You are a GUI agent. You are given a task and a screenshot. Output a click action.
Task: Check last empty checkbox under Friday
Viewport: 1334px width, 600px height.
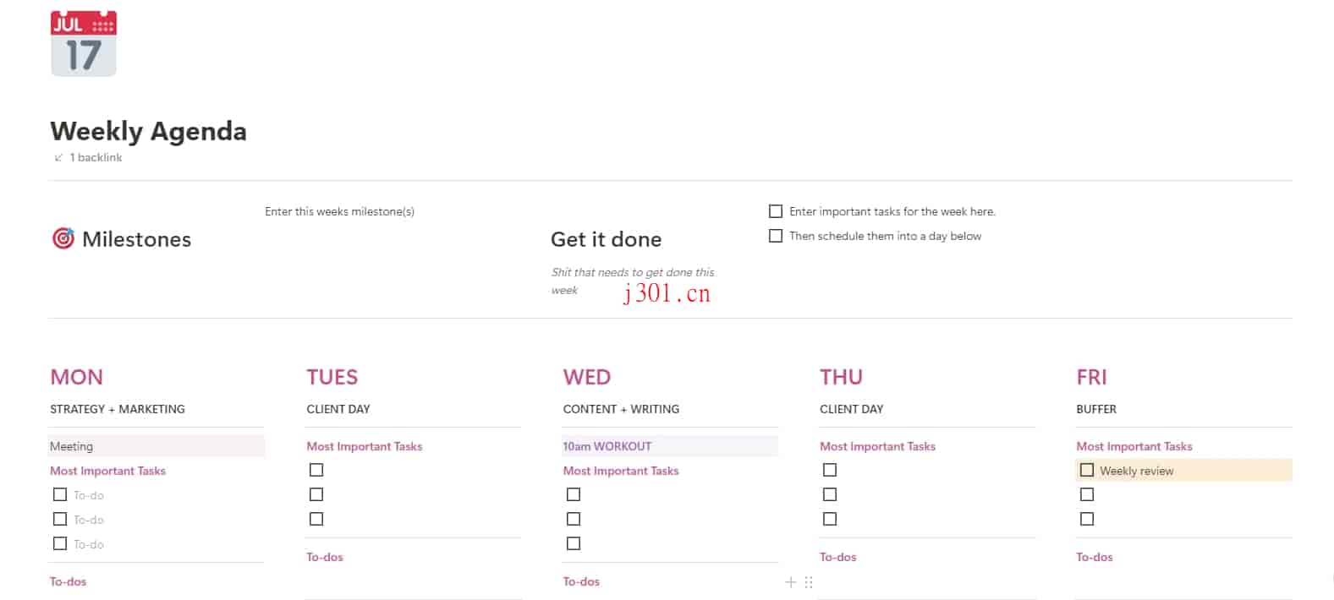(1087, 519)
